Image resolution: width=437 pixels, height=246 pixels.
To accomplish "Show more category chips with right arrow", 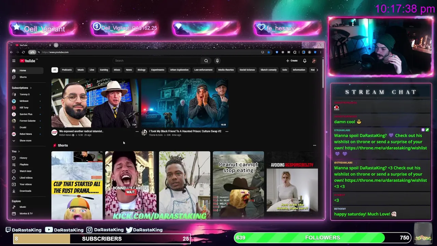I will tap(317, 70).
